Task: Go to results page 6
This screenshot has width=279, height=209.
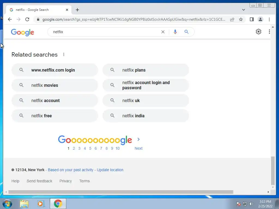Action: [96, 148]
